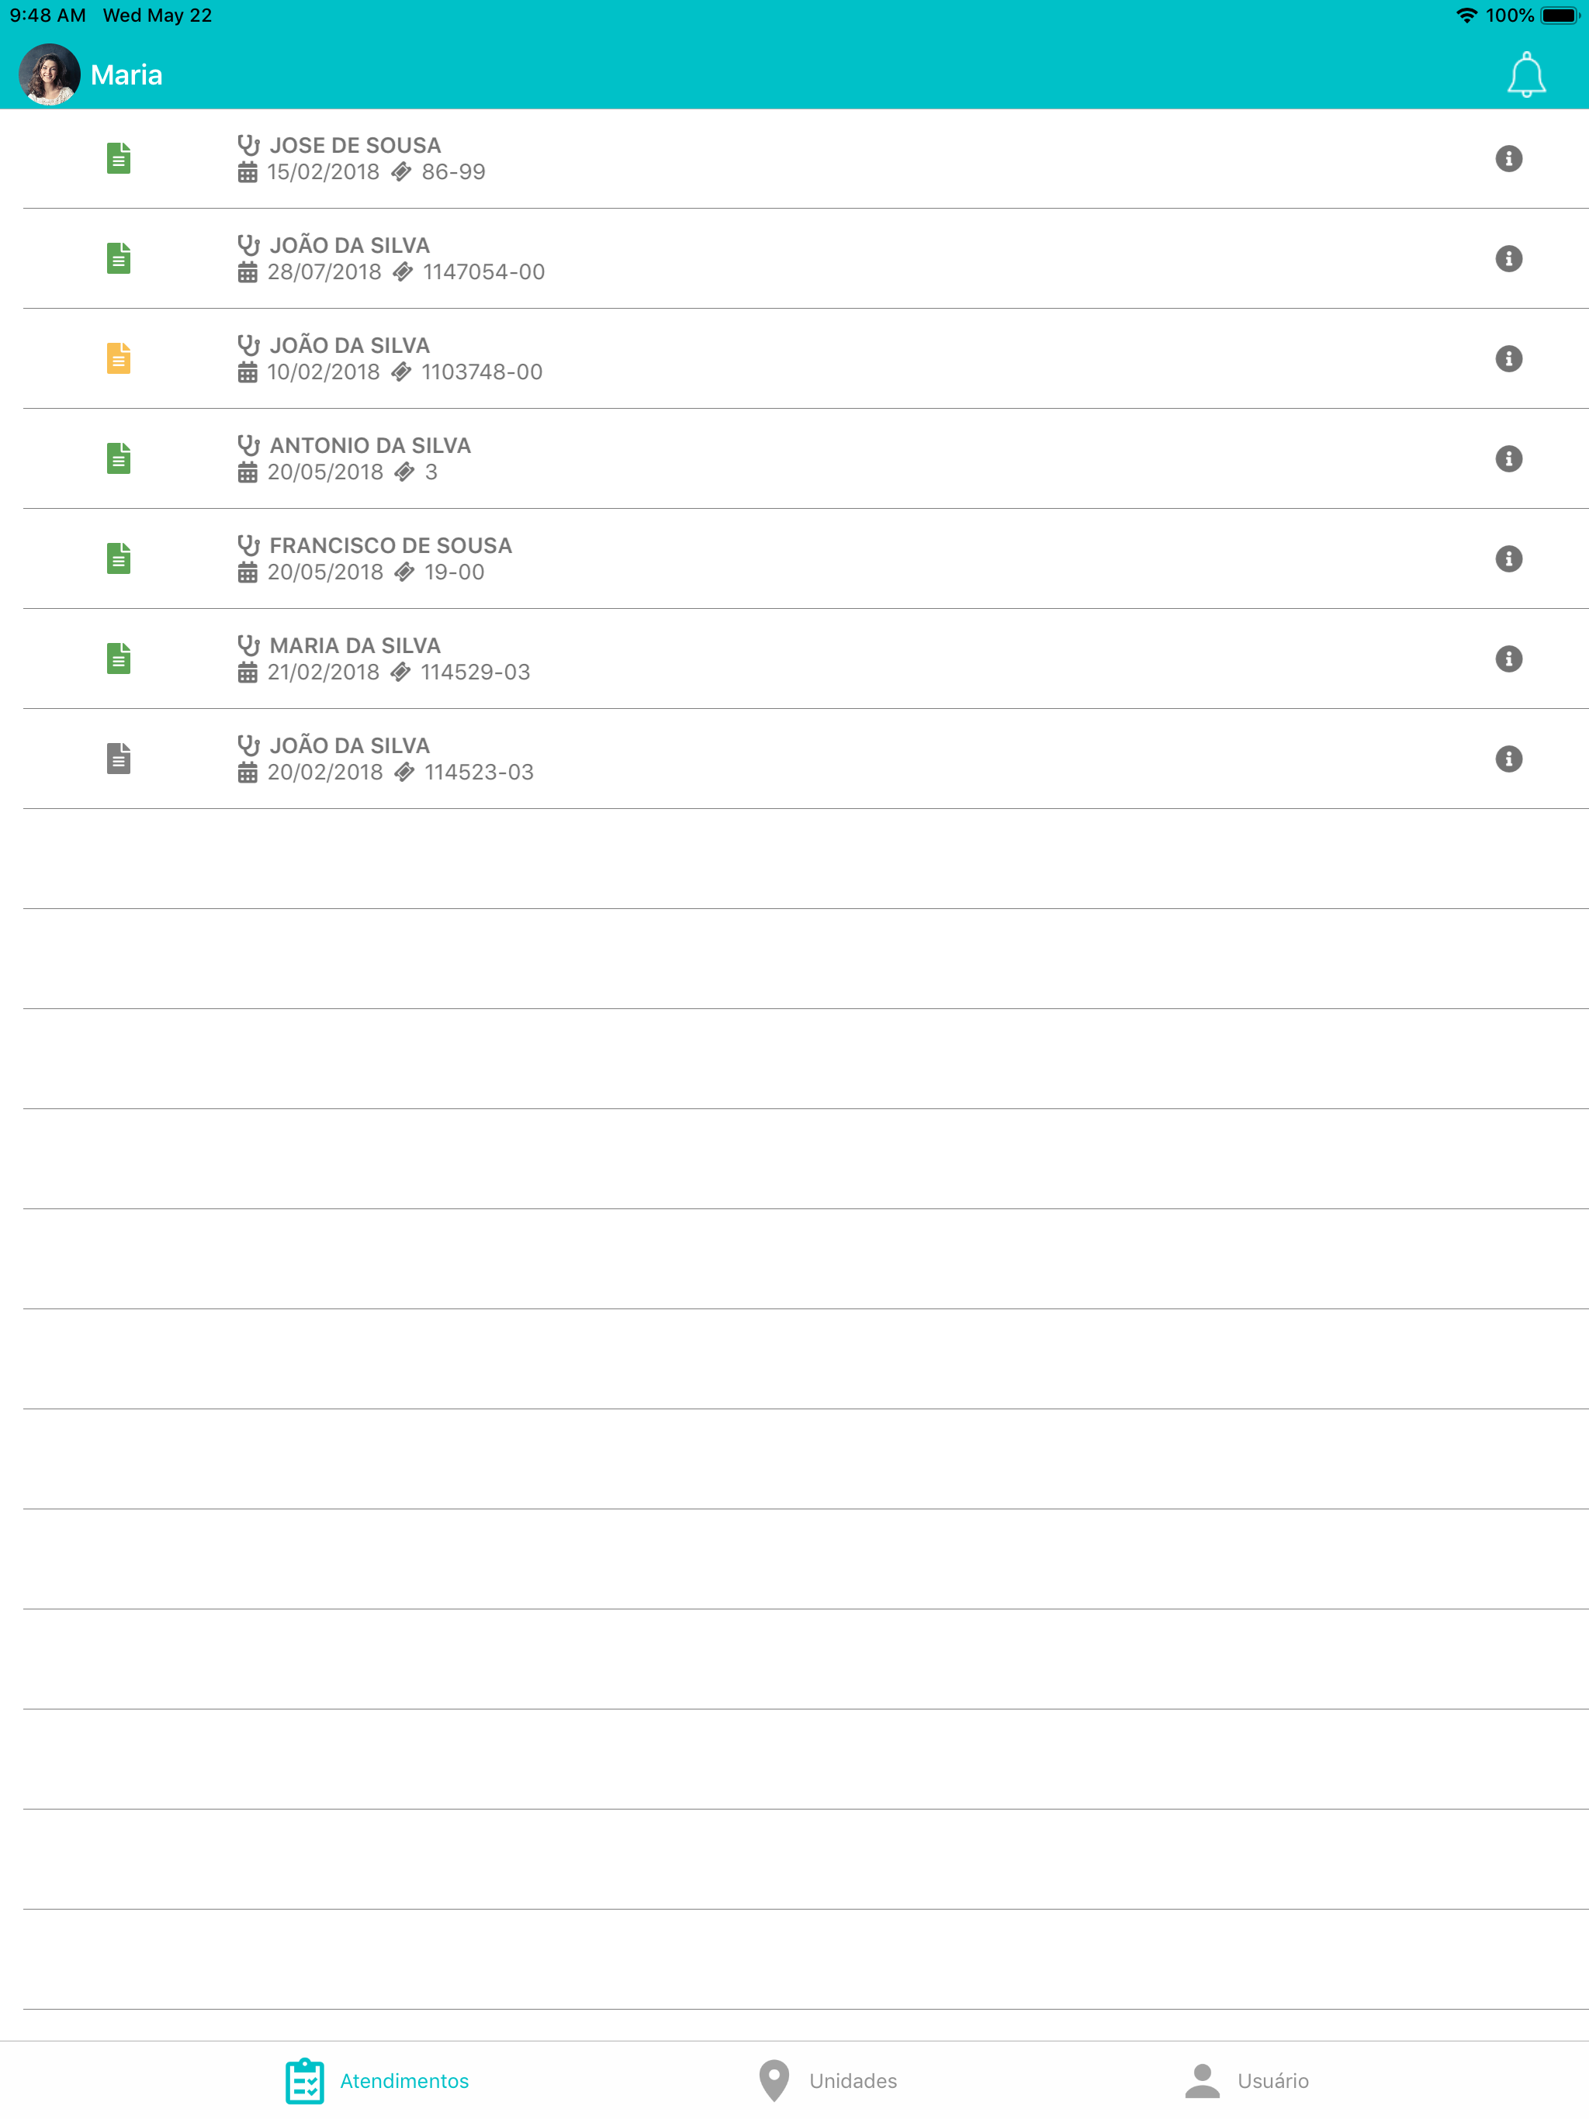The width and height of the screenshot is (1589, 2119).
Task: Click the calendar icon showing 20/05/2018 for FRANCISCO
Action: tap(248, 572)
